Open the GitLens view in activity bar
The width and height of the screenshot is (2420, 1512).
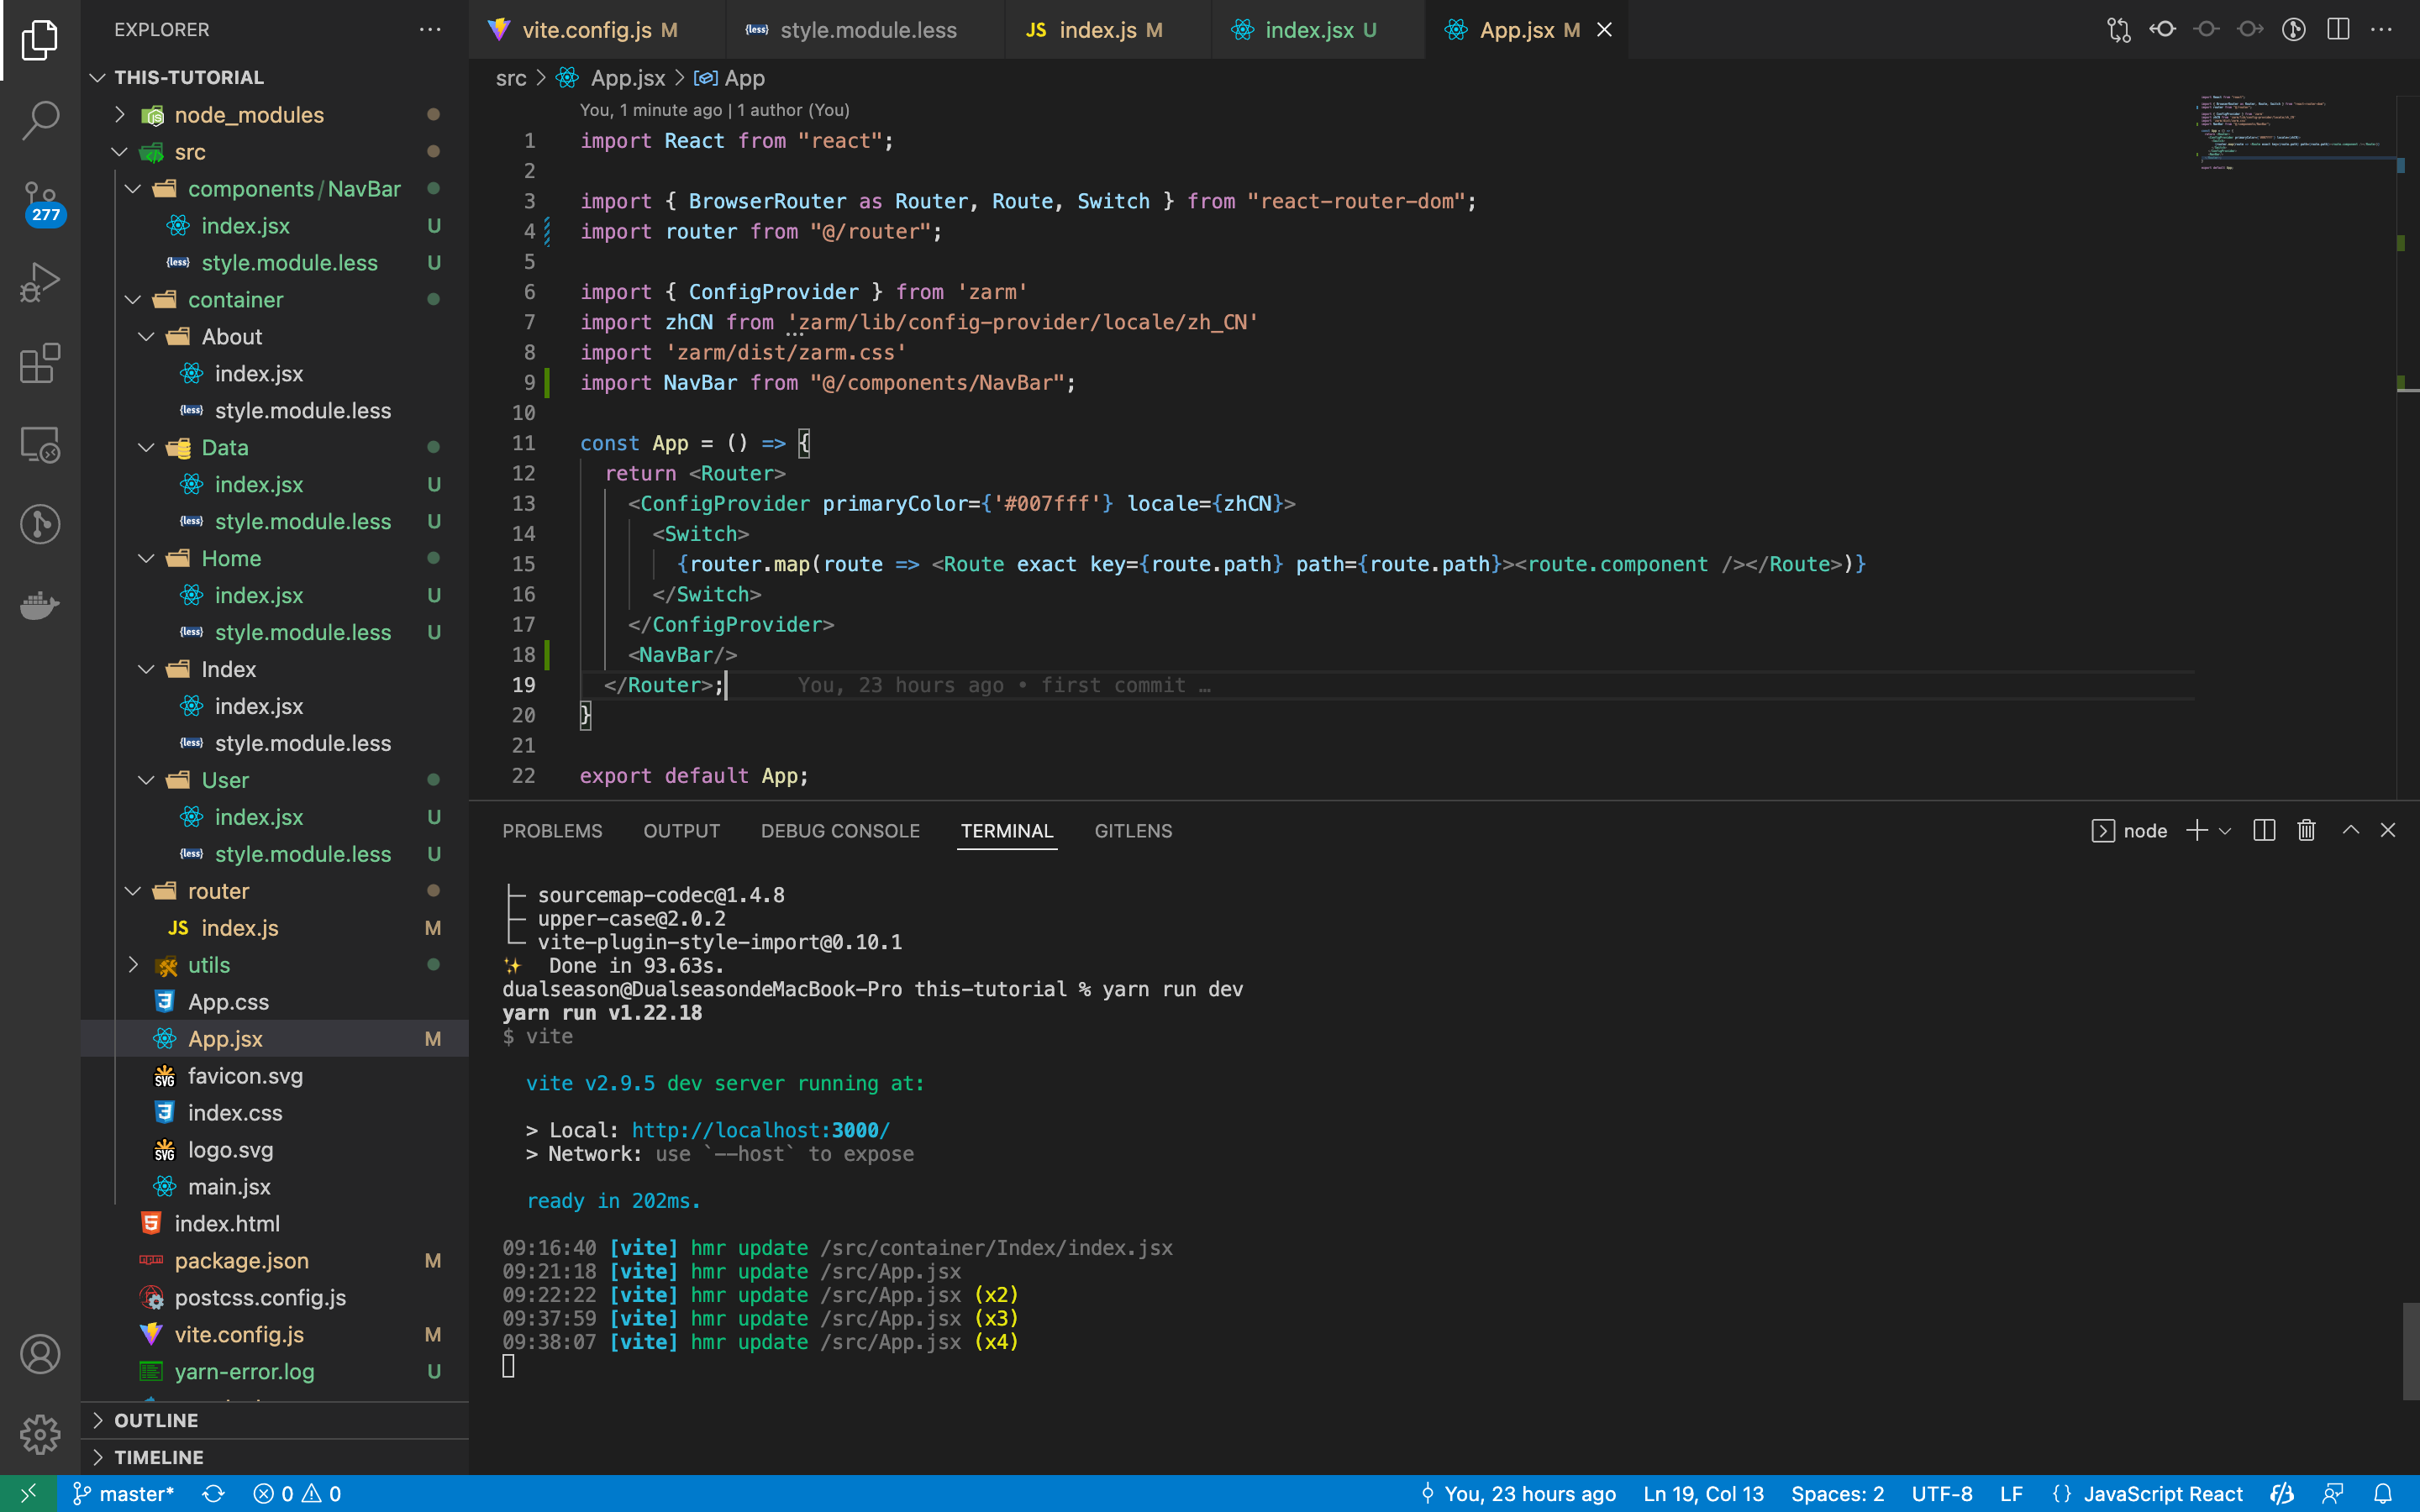(40, 524)
